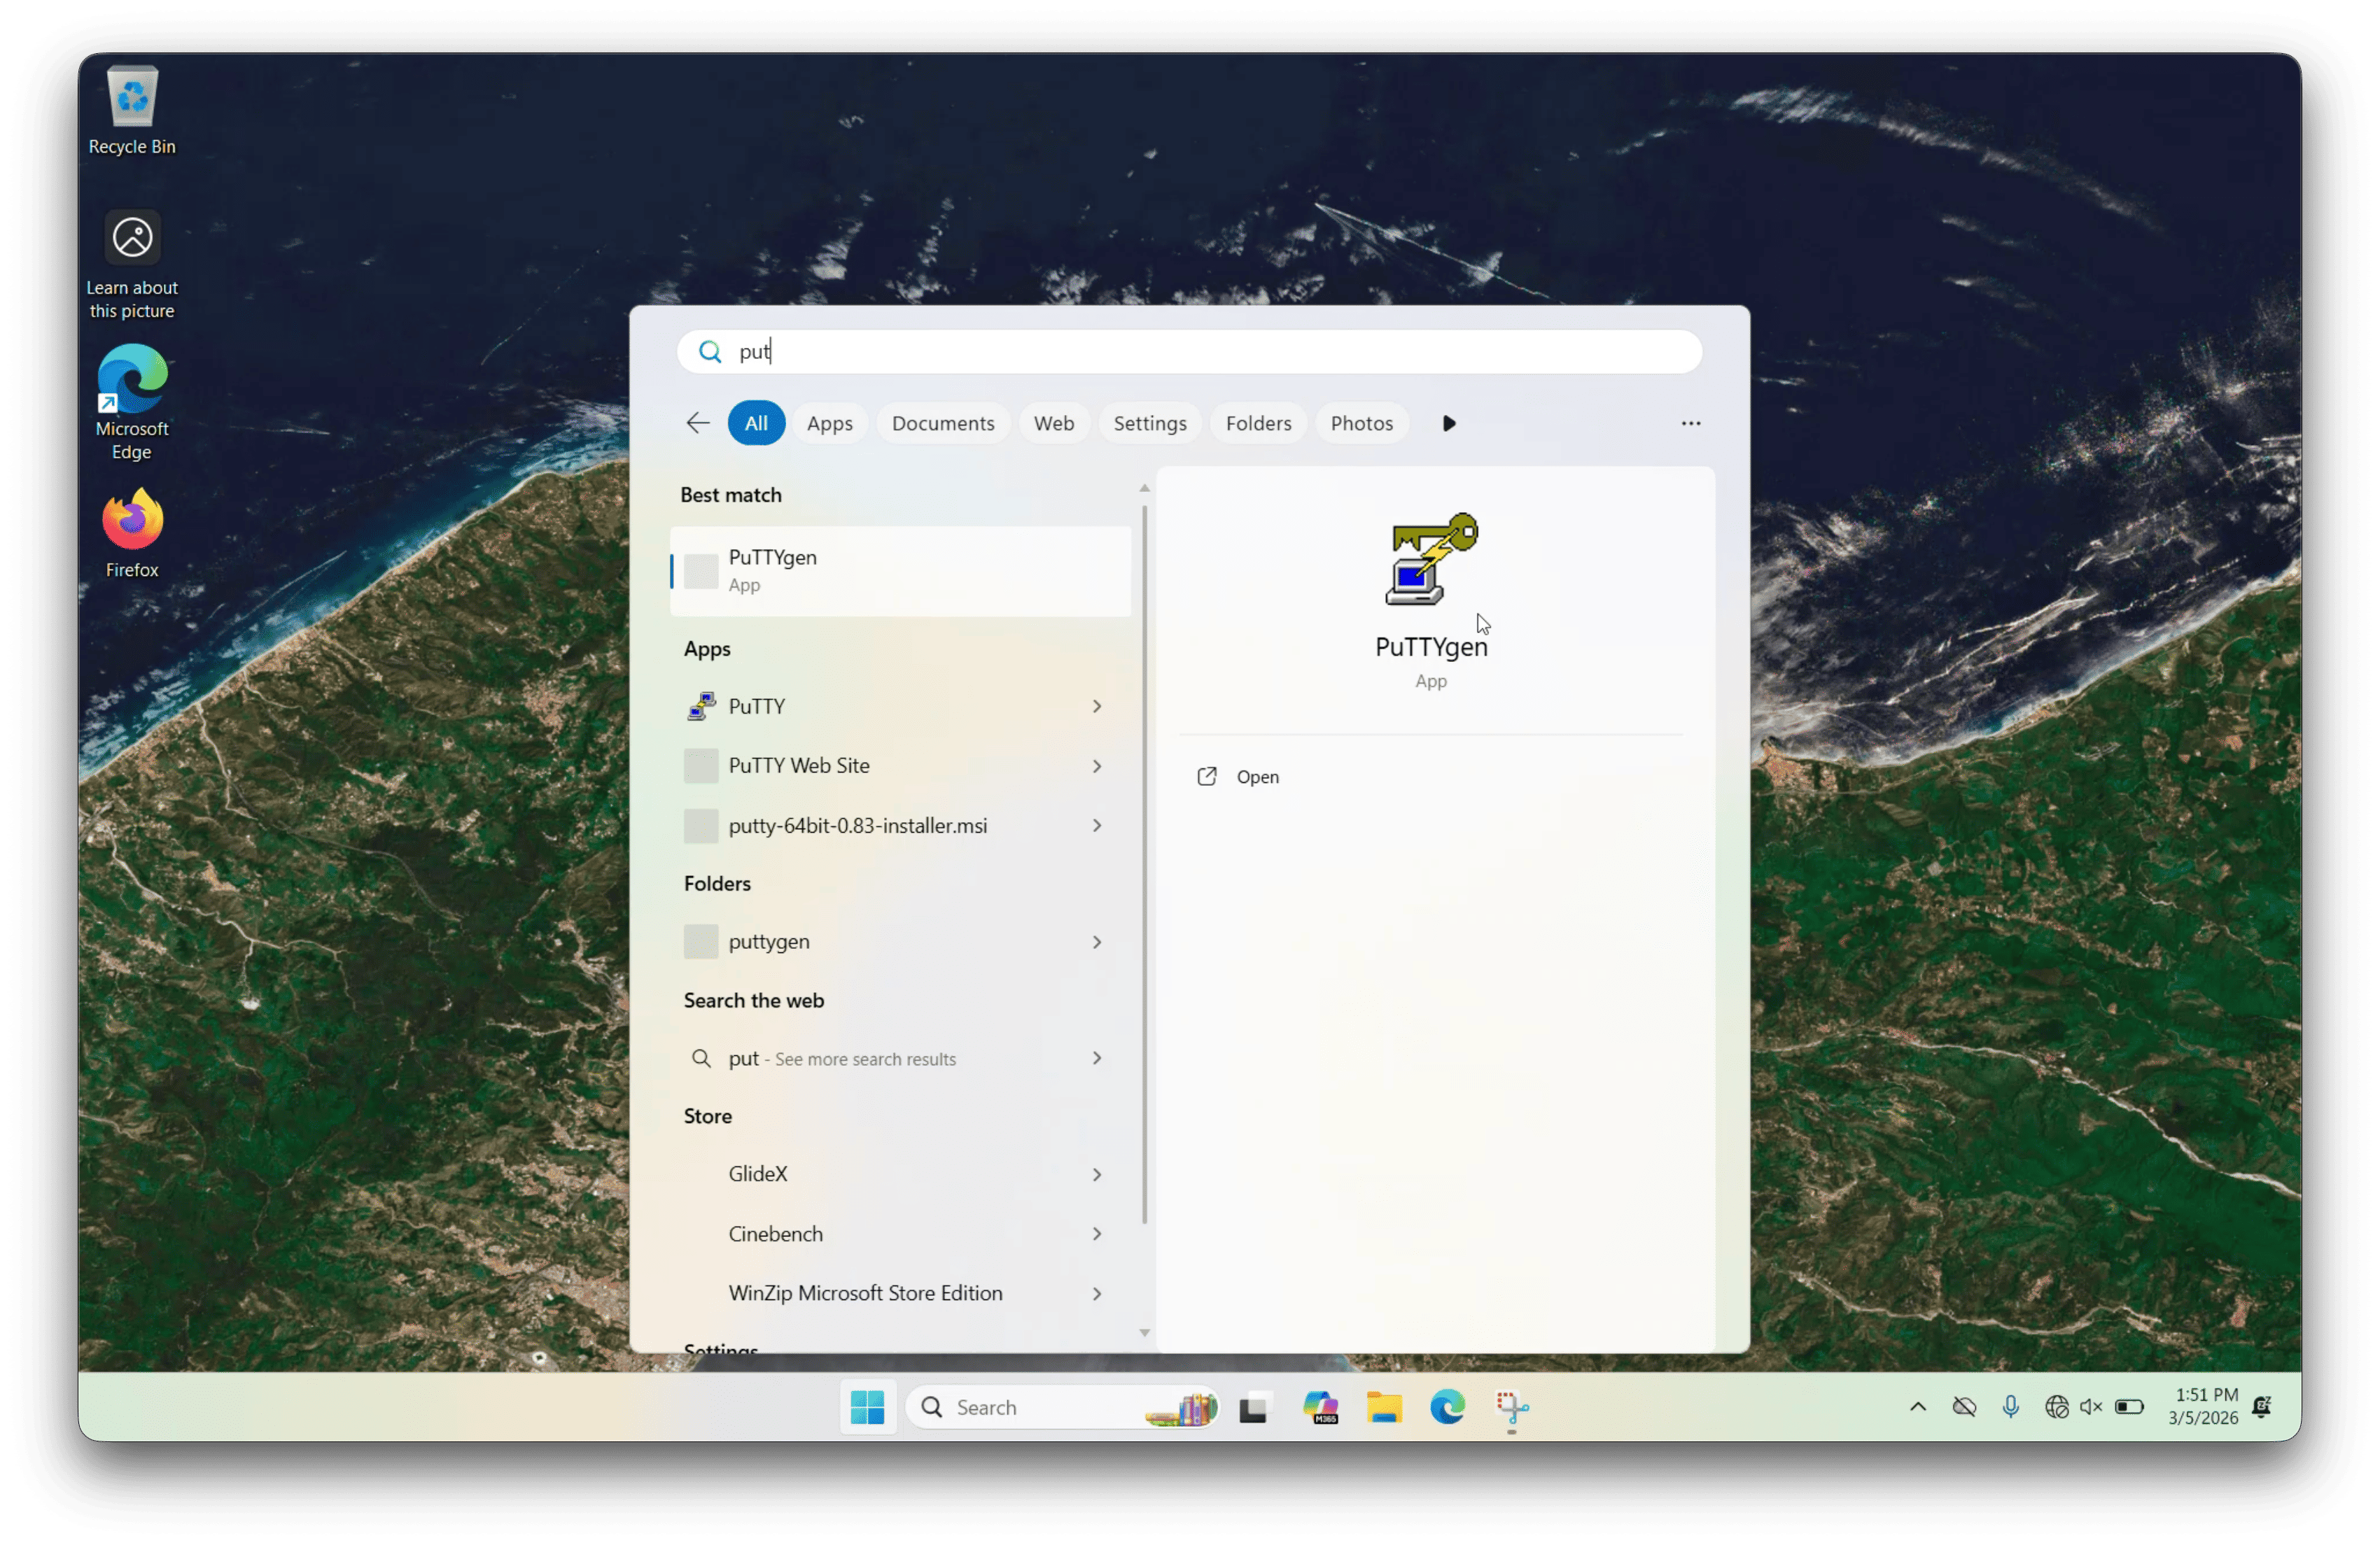
Task: Select the GlideX store result
Action: (x=901, y=1176)
